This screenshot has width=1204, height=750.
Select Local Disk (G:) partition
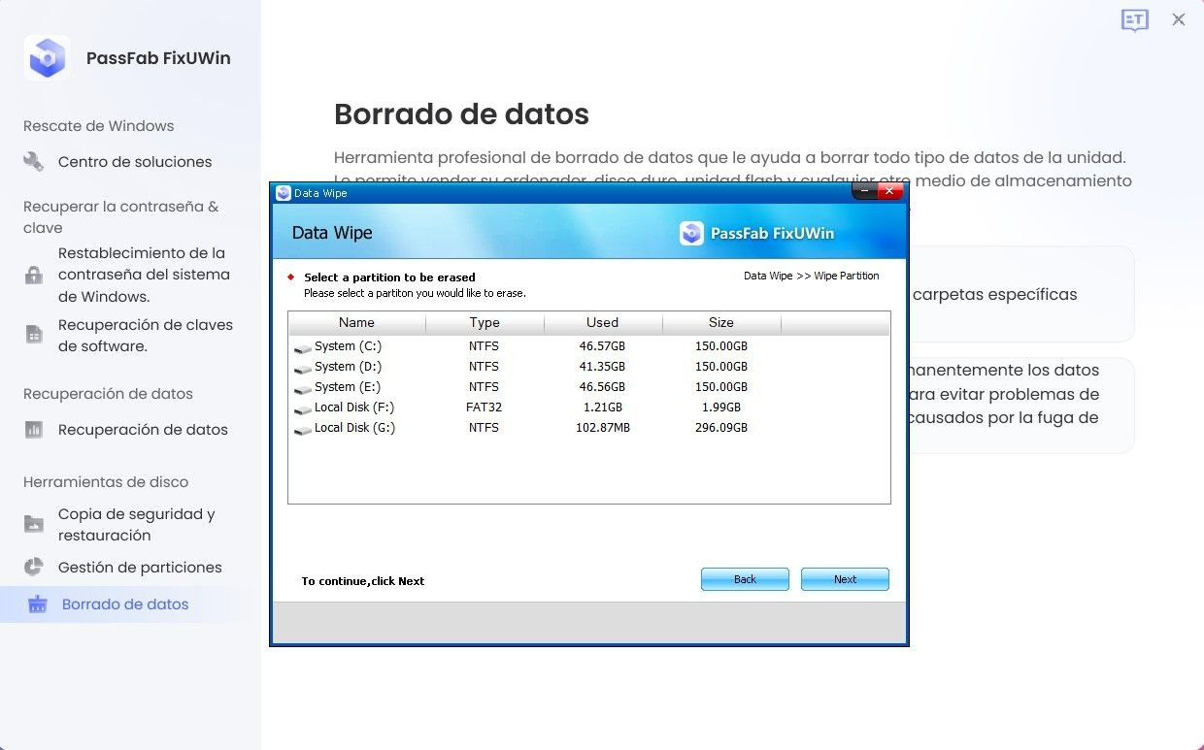(353, 428)
